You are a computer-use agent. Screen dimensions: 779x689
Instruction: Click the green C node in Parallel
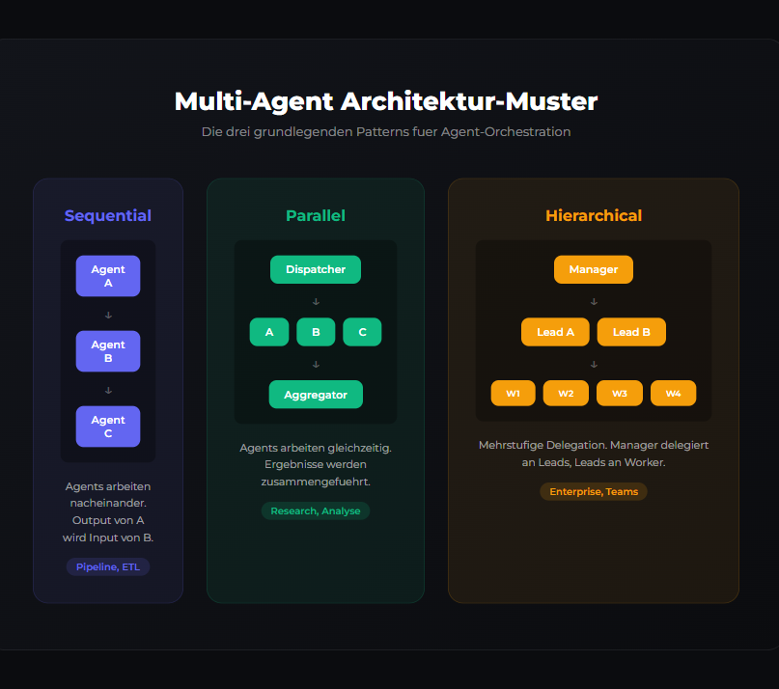point(362,332)
